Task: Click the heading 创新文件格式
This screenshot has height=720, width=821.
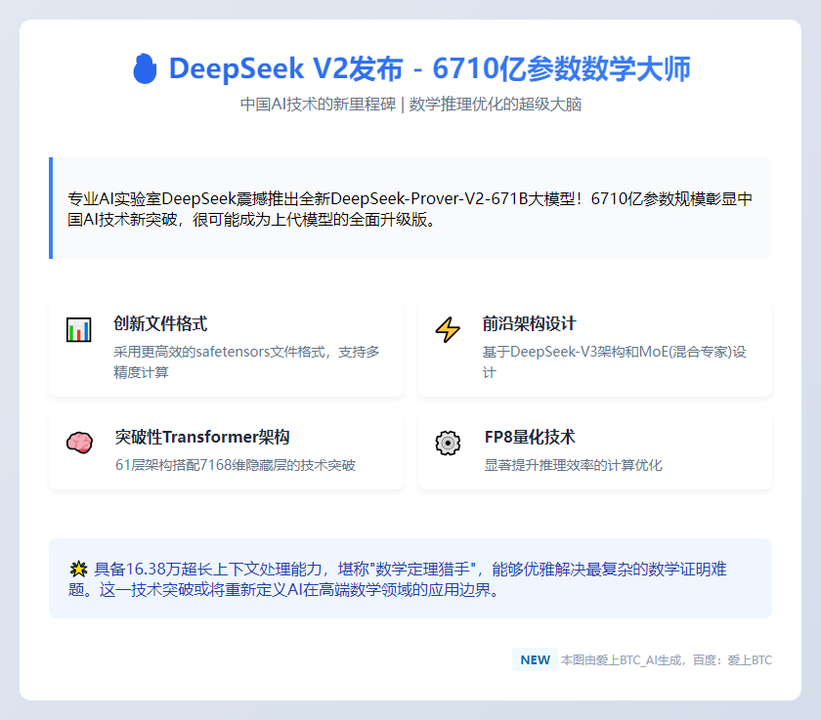Action: (160, 323)
